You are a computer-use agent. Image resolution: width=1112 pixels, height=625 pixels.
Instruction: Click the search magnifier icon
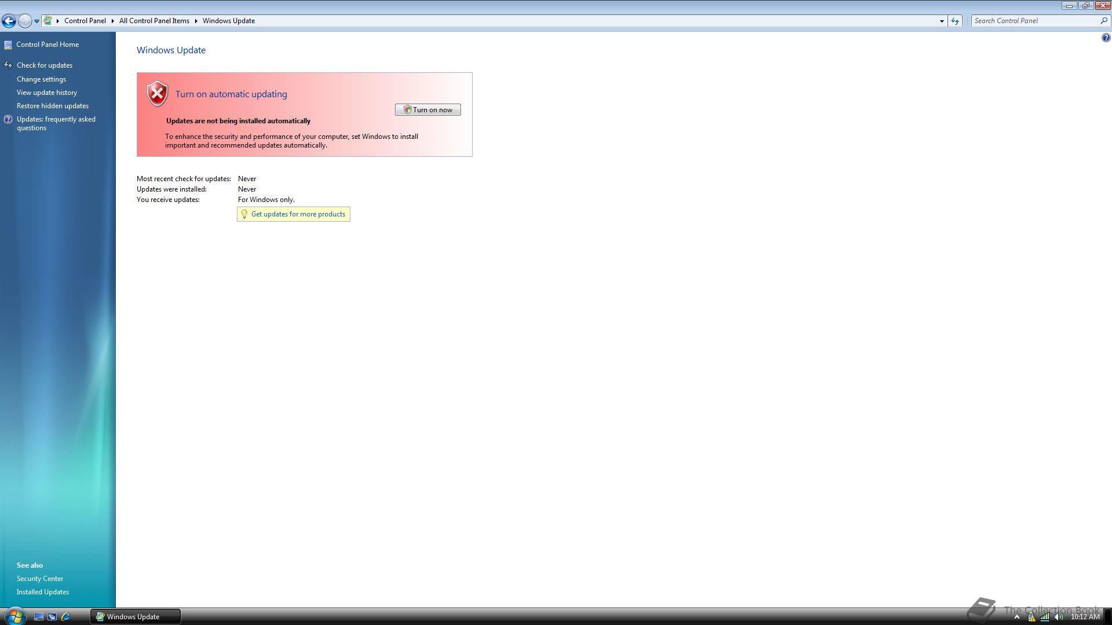[x=1104, y=21]
